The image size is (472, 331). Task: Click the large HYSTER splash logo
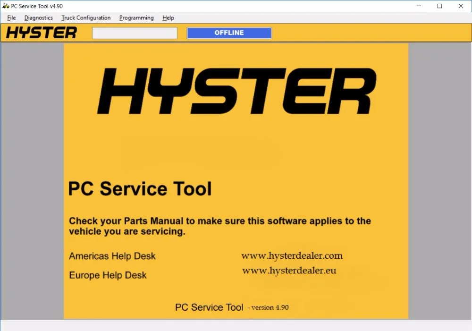coord(236,91)
